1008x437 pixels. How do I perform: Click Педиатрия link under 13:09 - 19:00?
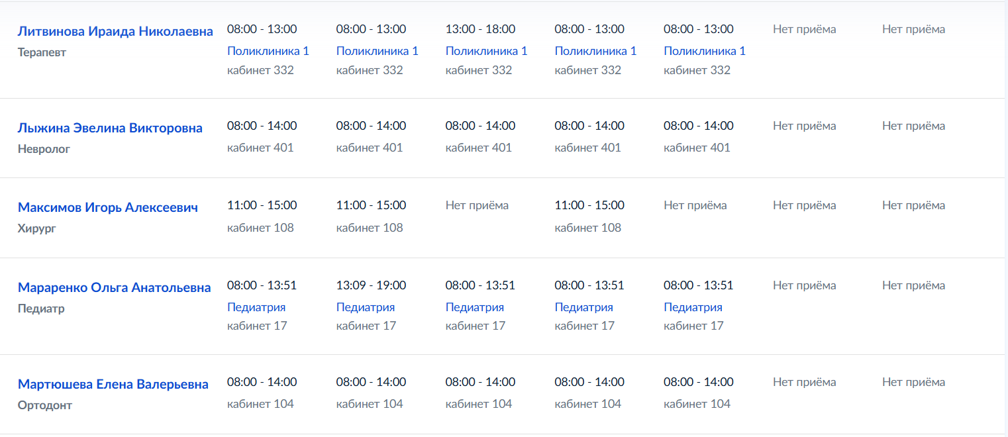(366, 307)
